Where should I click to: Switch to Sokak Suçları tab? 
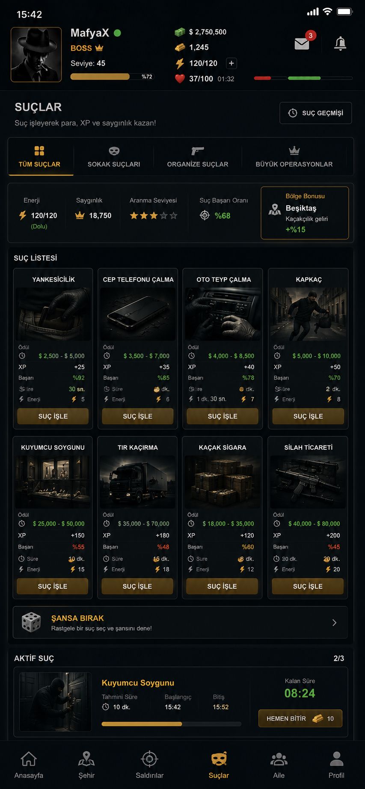[114, 157]
